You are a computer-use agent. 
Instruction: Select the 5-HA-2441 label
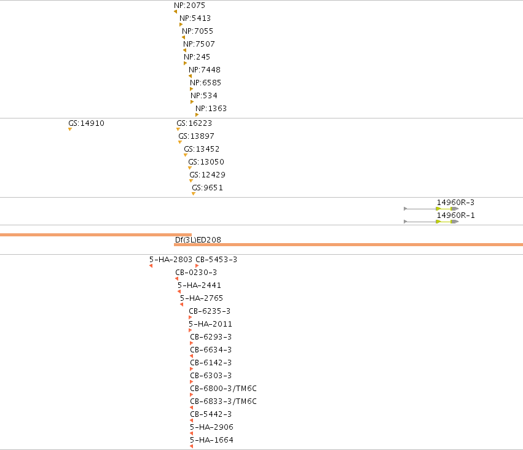tap(199, 285)
